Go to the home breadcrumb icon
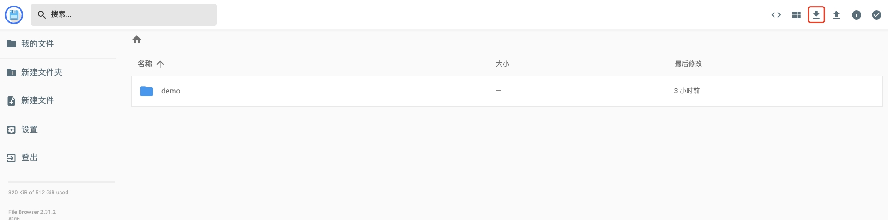 coord(137,40)
